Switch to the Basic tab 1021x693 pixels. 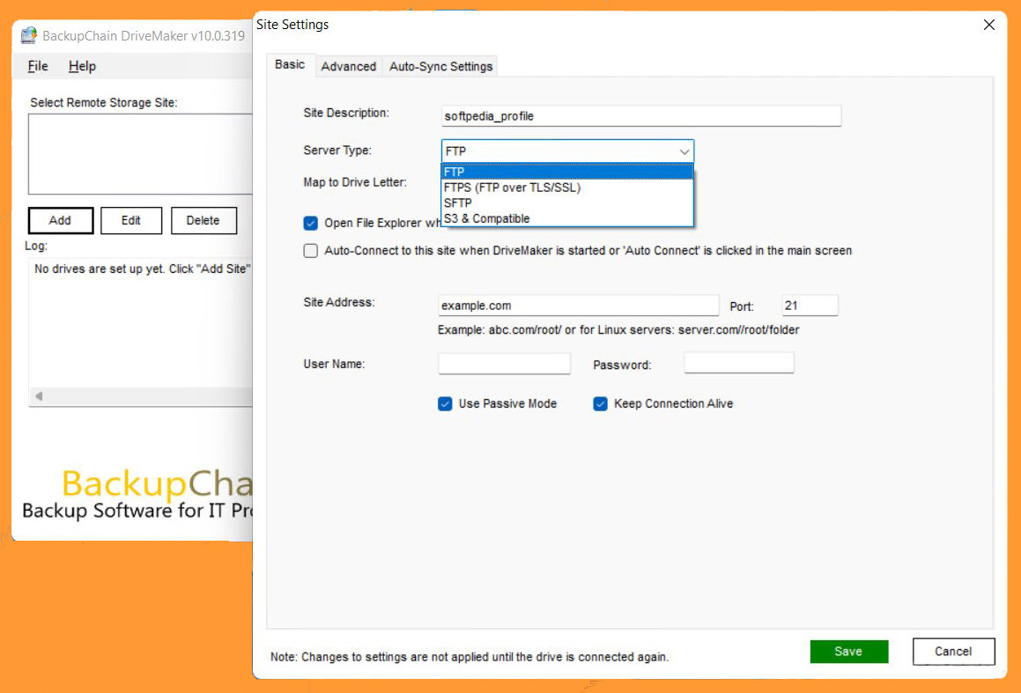coord(290,64)
